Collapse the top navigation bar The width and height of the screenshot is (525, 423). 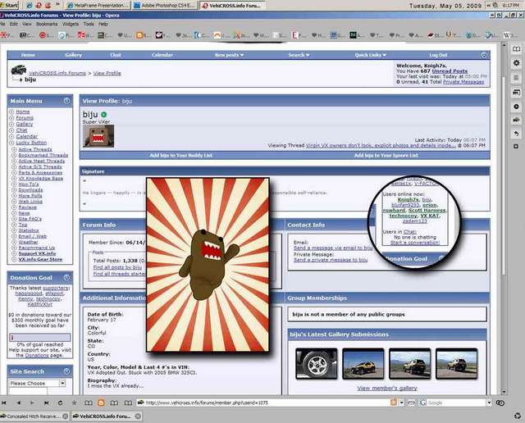[484, 55]
